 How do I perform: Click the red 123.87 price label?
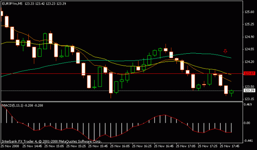click(x=249, y=73)
